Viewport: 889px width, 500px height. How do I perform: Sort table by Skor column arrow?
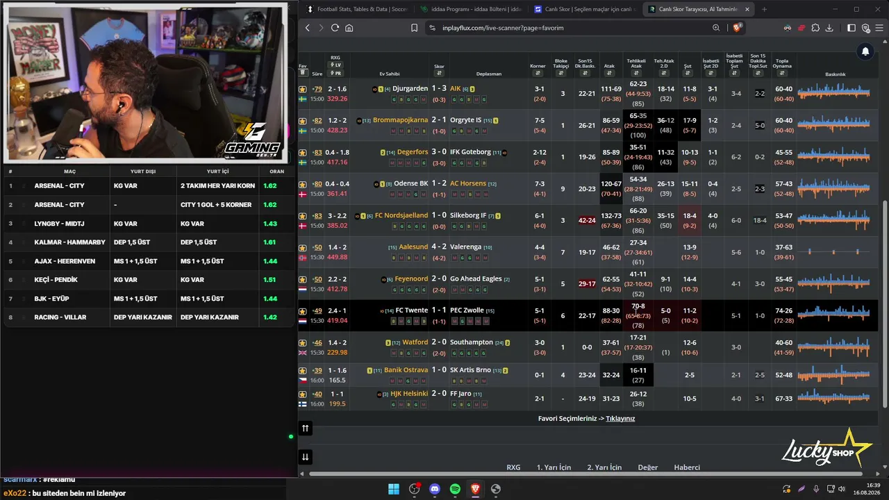pos(439,74)
